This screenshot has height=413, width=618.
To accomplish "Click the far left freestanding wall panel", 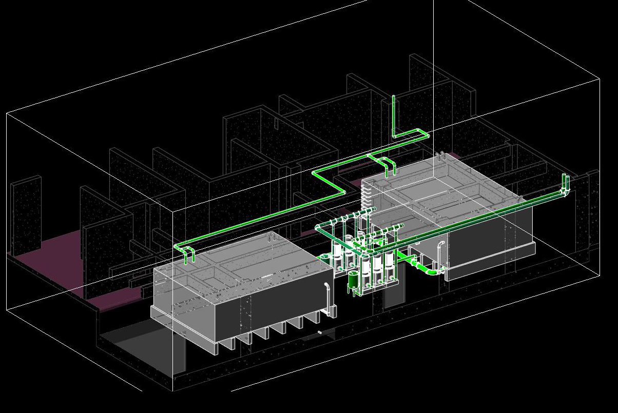I will click(x=26, y=215).
